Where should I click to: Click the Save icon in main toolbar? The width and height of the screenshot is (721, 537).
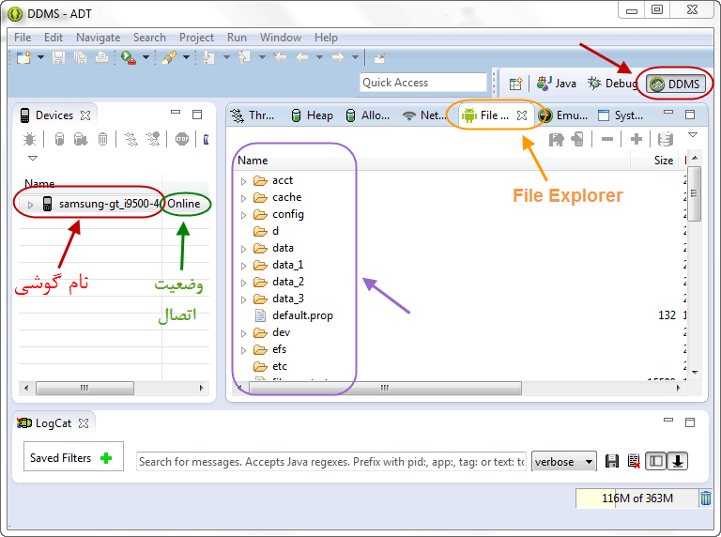pyautogui.click(x=58, y=57)
